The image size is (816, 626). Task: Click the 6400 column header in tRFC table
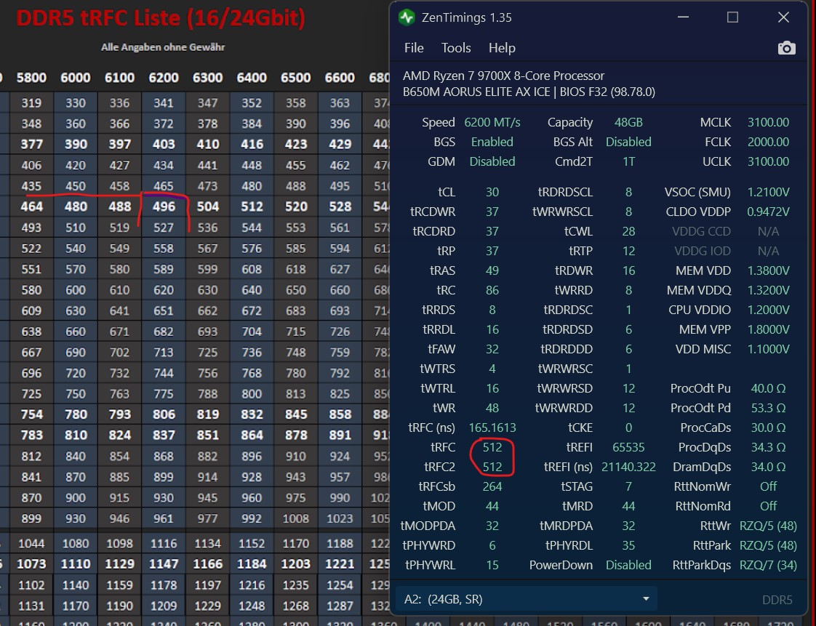(252, 78)
